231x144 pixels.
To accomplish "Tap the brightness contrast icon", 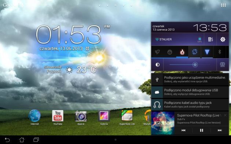I will (x=157, y=65).
